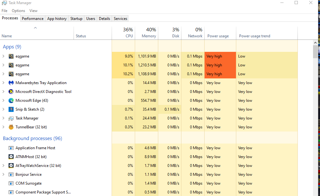The height and width of the screenshot is (196, 320).
Task: Click the eqgame icon in the 10.1% CPU row
Action: point(11,65)
